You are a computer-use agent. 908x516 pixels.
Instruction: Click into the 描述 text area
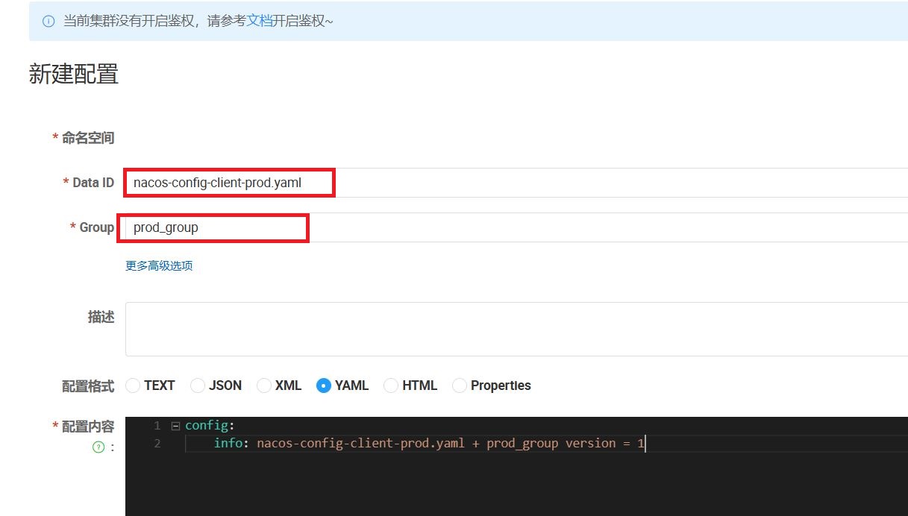516,329
